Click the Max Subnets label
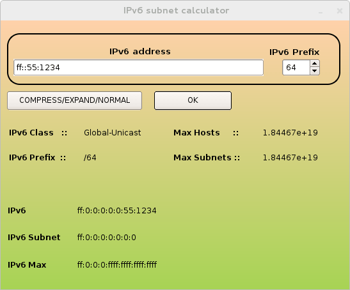This screenshot has width=350, height=290. pos(202,158)
